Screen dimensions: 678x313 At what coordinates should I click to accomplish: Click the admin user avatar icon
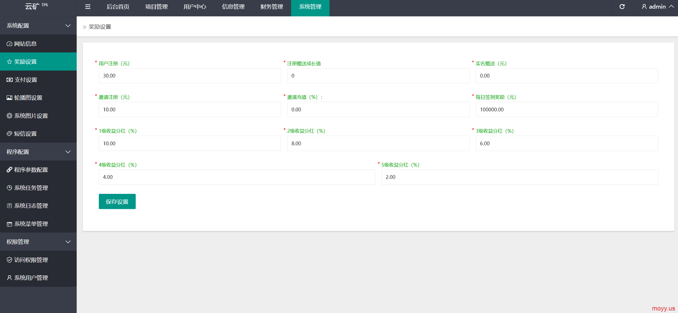644,7
